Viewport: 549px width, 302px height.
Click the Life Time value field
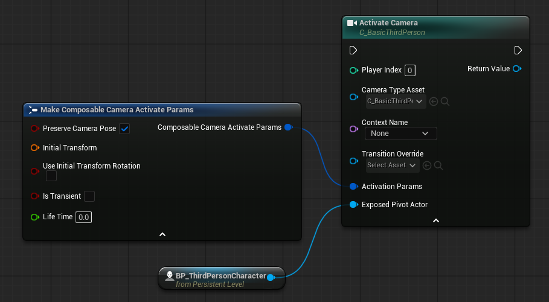(83, 217)
